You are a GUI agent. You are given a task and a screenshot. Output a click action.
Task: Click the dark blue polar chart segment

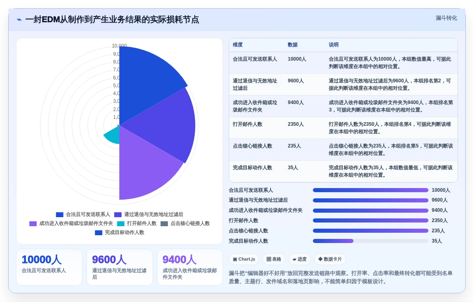pos(145,82)
